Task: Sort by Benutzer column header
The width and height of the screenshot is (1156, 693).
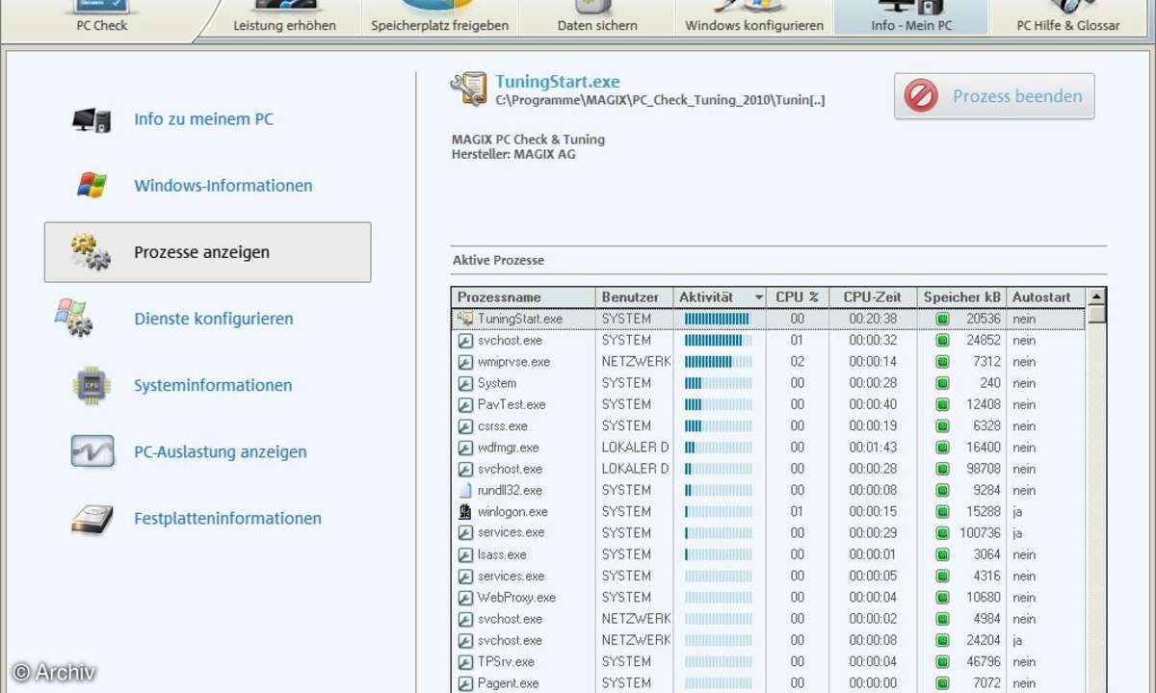Action: tap(635, 297)
